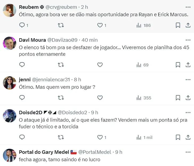Retweet Reubem's post about Rayan

click(x=61, y=25)
